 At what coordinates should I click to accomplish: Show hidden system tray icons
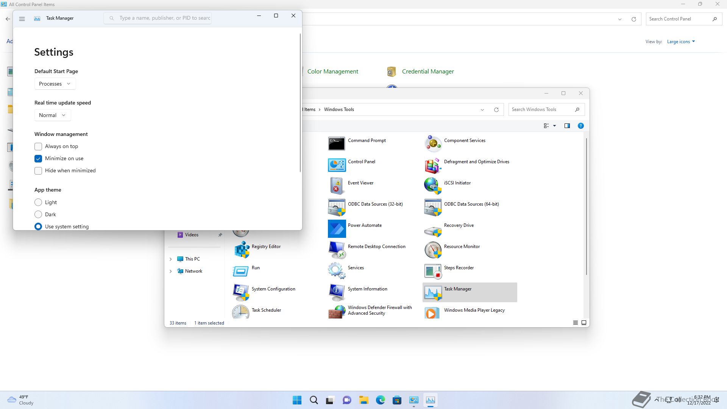[656, 400]
